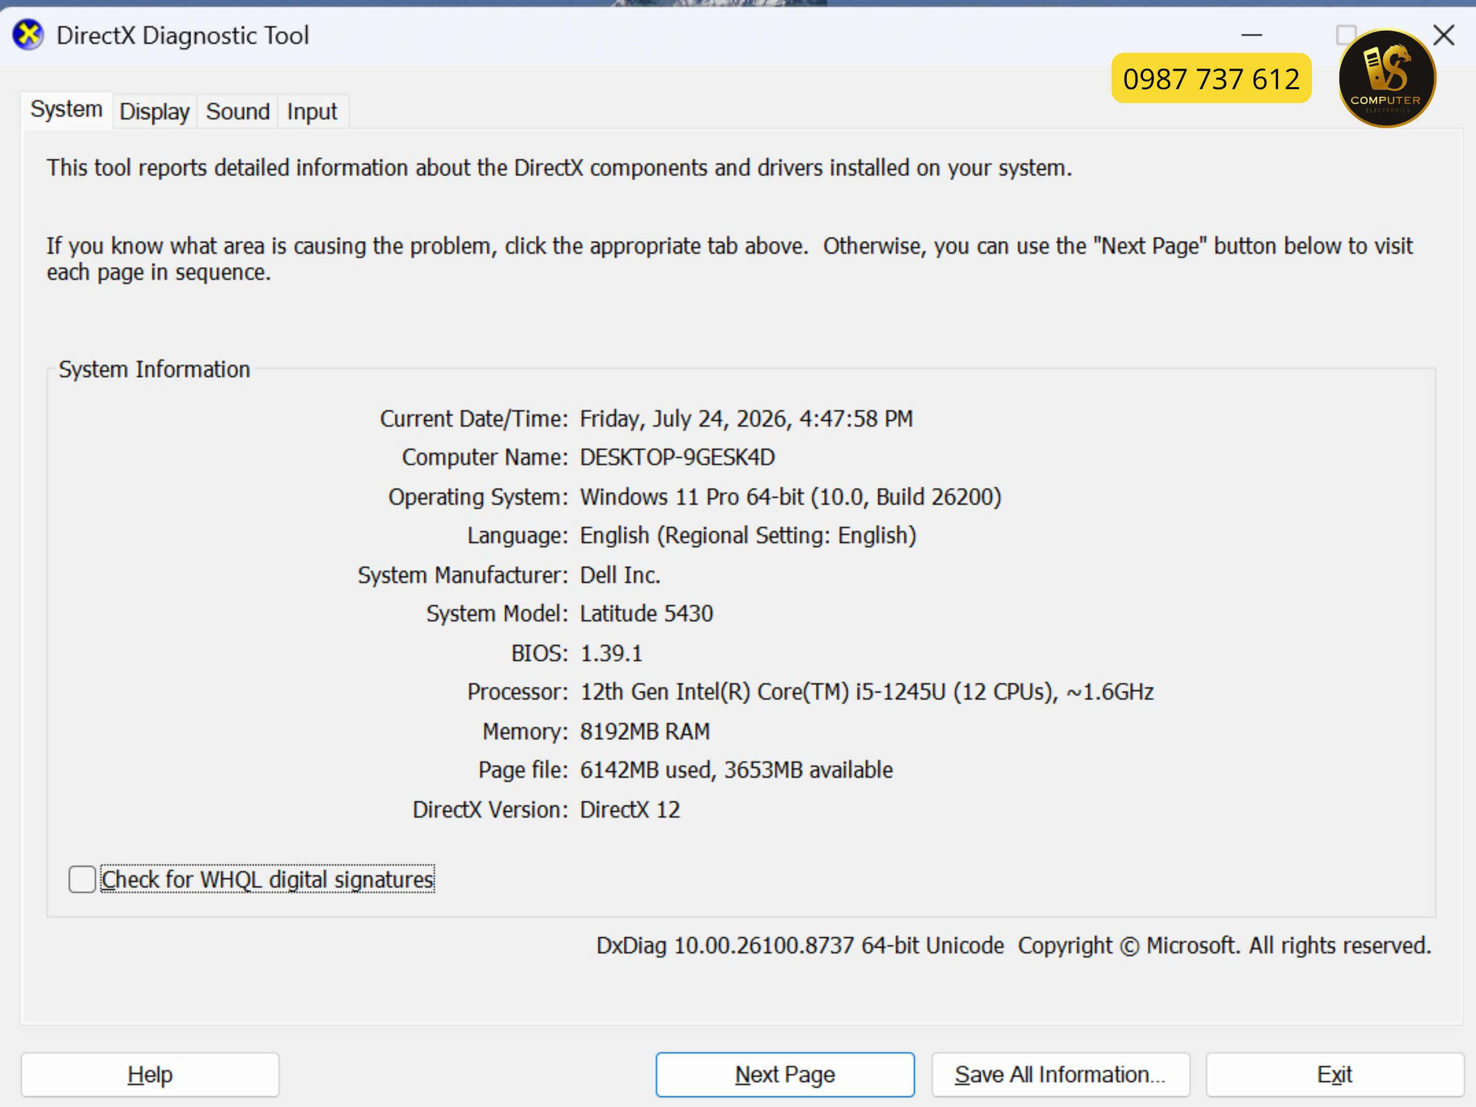Screen dimensions: 1476x1107
Task: Click the DirectX Diagnostic Tool title icon
Action: [x=28, y=35]
